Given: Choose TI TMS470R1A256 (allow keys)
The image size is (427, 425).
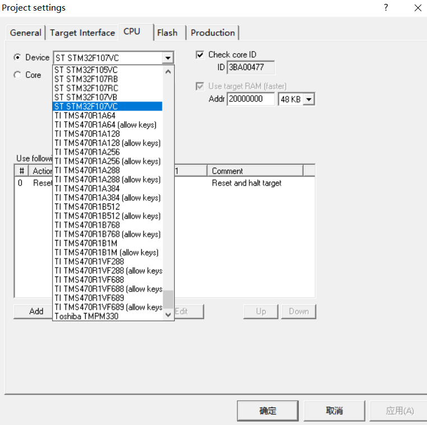Looking at the screenshot, I should [x=108, y=161].
